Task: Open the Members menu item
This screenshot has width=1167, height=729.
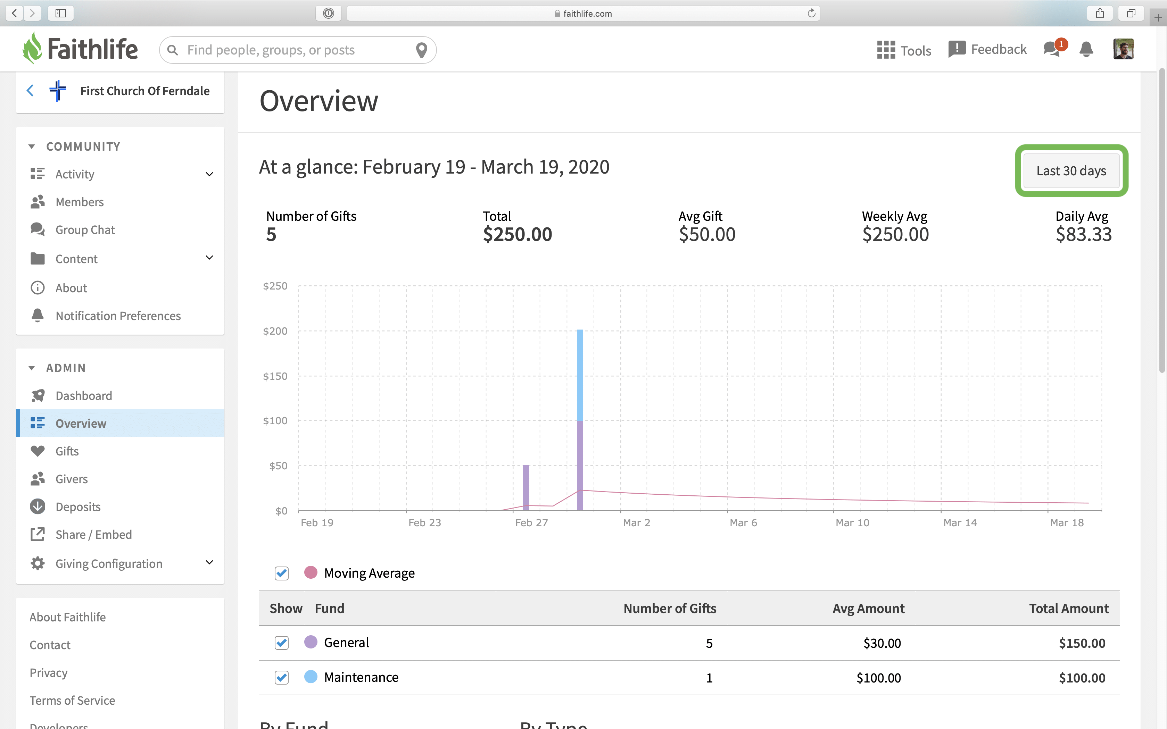Action: click(120, 202)
